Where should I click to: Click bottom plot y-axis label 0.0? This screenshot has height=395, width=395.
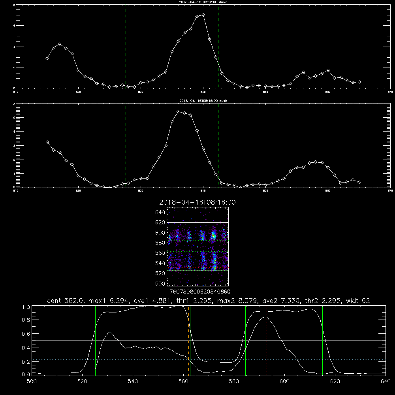tap(26, 374)
